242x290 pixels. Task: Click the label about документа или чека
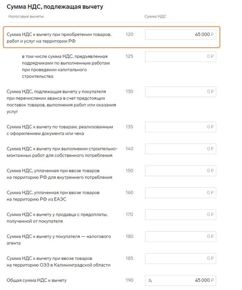click(x=60, y=130)
